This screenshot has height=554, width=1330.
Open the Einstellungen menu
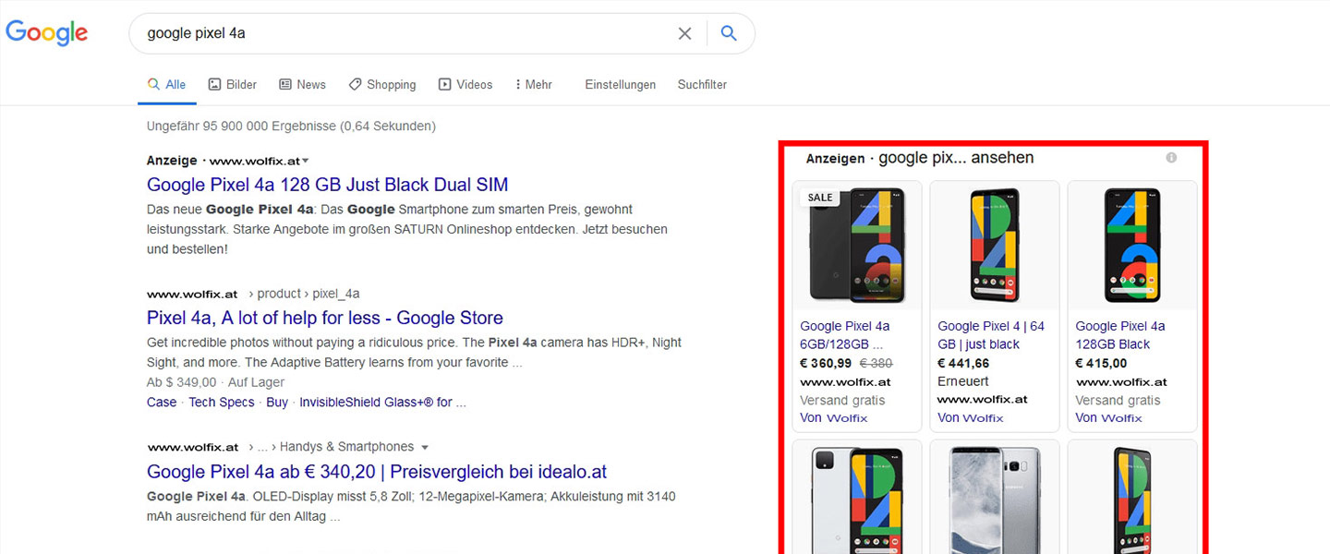point(620,84)
